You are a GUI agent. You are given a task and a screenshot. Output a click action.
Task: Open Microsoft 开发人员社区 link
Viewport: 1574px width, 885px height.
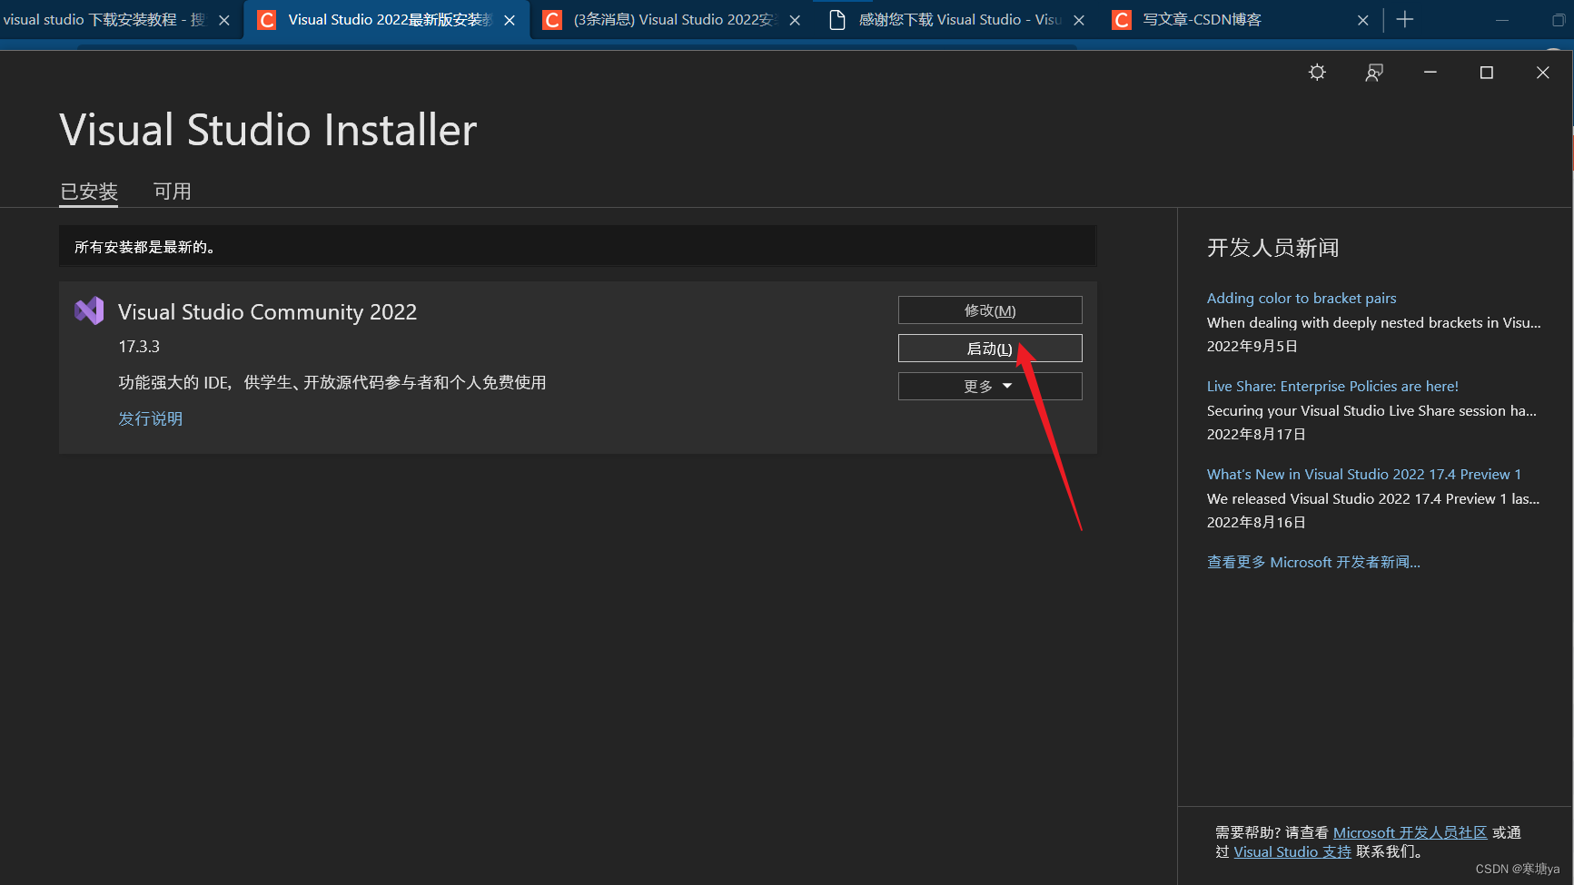[1411, 832]
